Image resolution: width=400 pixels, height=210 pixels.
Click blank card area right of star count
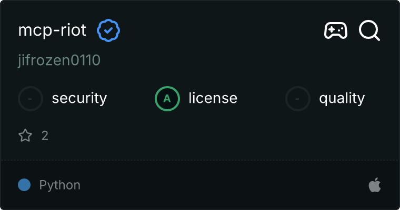point(211,136)
